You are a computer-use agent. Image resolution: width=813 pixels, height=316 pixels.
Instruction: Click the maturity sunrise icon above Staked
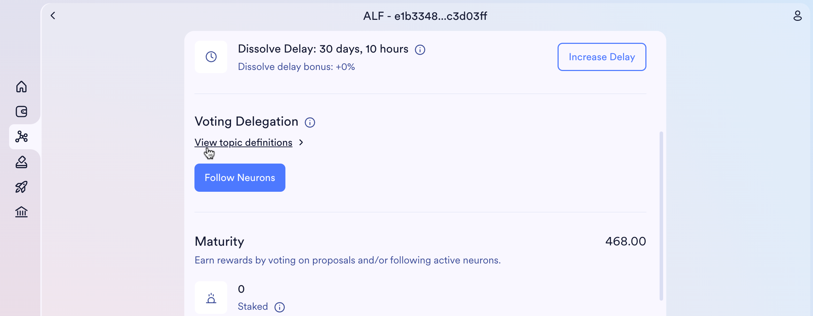[211, 298]
